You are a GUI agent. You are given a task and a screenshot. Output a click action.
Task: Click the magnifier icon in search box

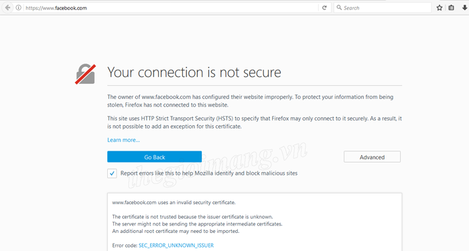coord(339,7)
